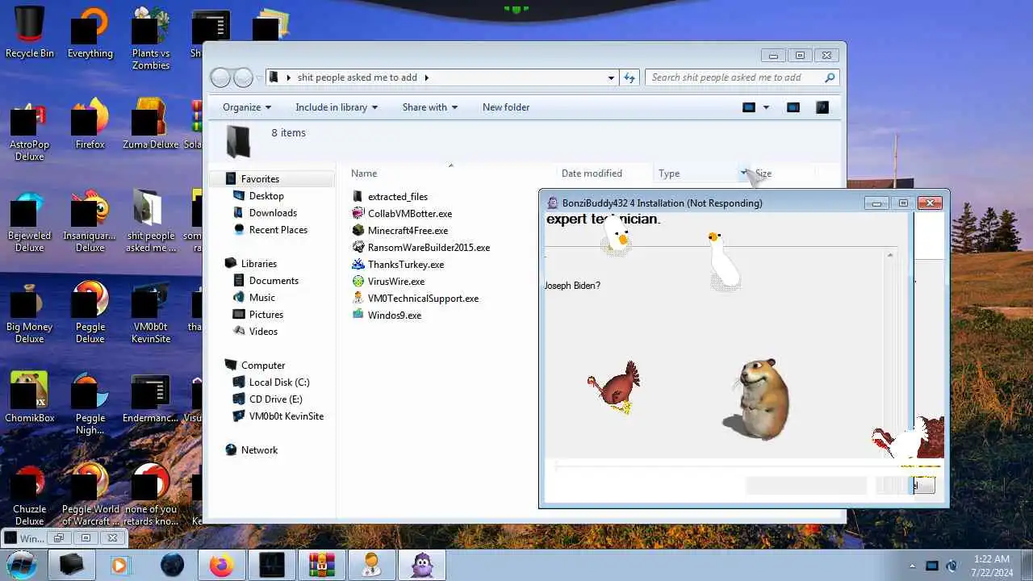
Task: Select the Big Money Deluxe desktop icon
Action: [29, 311]
